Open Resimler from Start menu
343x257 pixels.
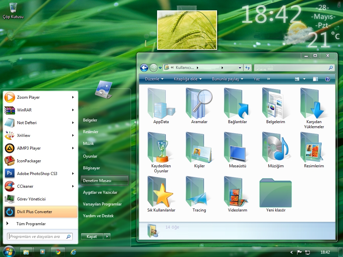tap(90, 132)
